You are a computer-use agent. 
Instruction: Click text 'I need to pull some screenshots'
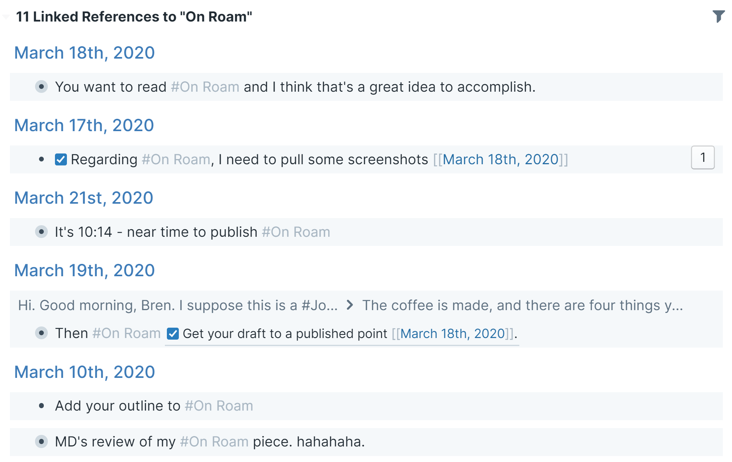point(323,159)
